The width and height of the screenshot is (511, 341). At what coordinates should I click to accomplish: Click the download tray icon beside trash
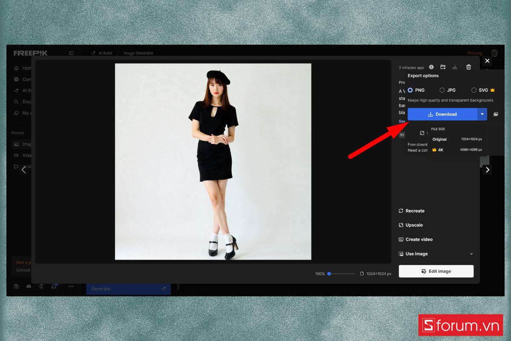(x=455, y=67)
